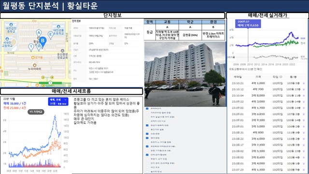
Task: Expand the 23.08.31 4억 800 row arrow
Action: click(304, 132)
